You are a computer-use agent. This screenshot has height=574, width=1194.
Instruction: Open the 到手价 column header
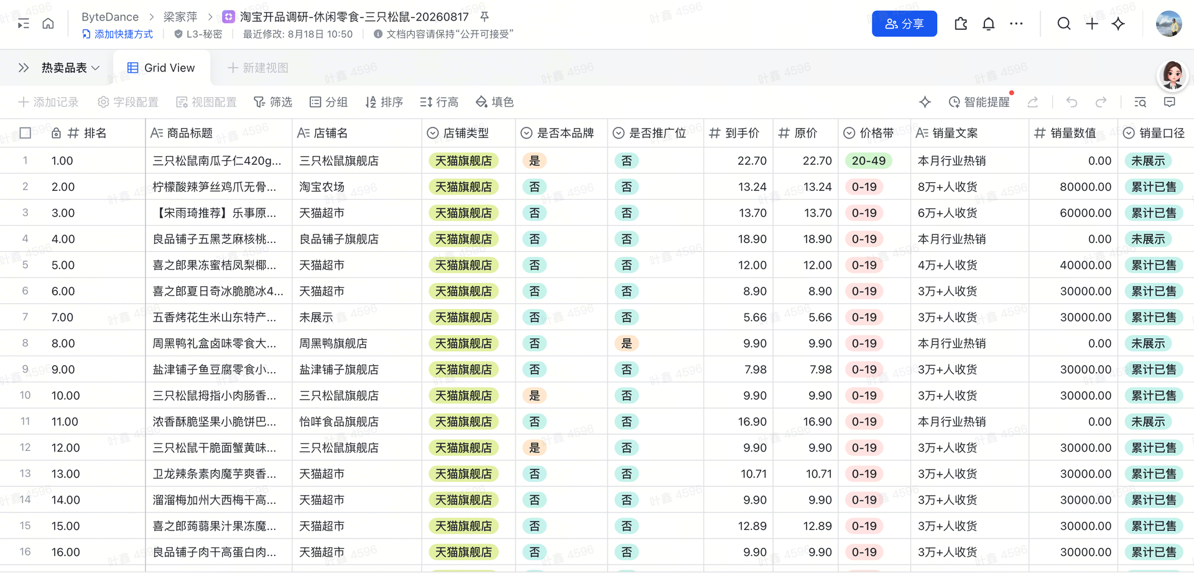pyautogui.click(x=738, y=133)
